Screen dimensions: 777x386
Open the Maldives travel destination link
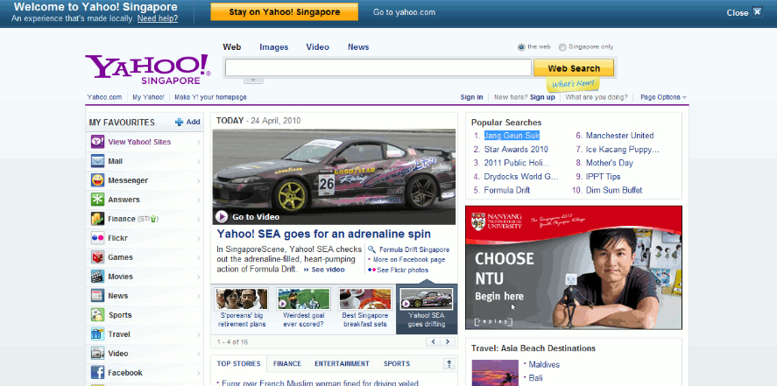click(544, 365)
